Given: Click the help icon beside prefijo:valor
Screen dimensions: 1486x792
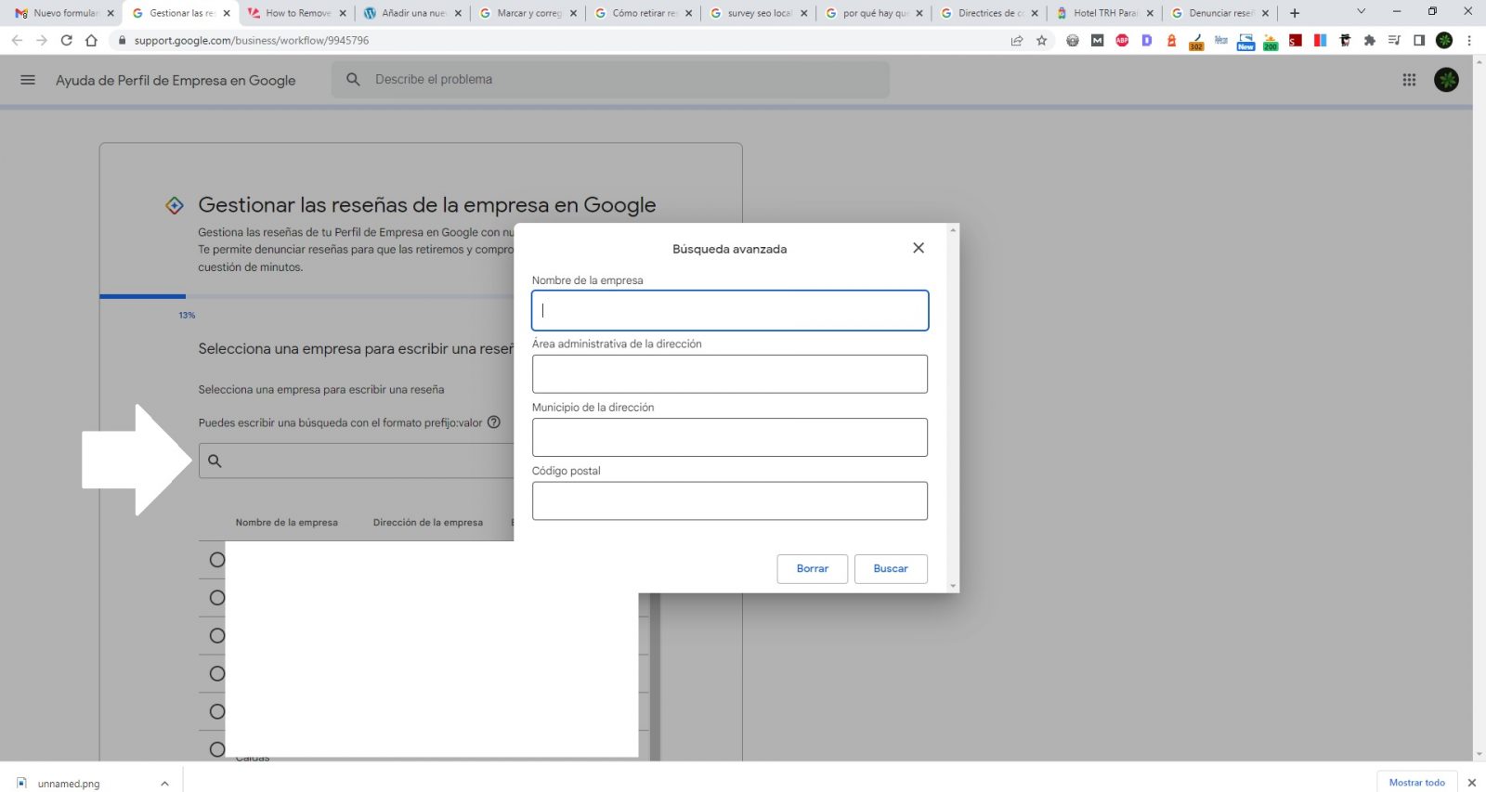Looking at the screenshot, I should click(x=494, y=422).
